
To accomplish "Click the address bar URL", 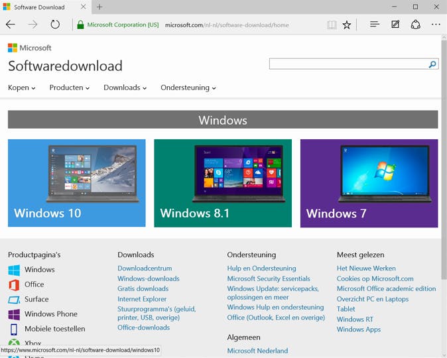I will point(227,25).
